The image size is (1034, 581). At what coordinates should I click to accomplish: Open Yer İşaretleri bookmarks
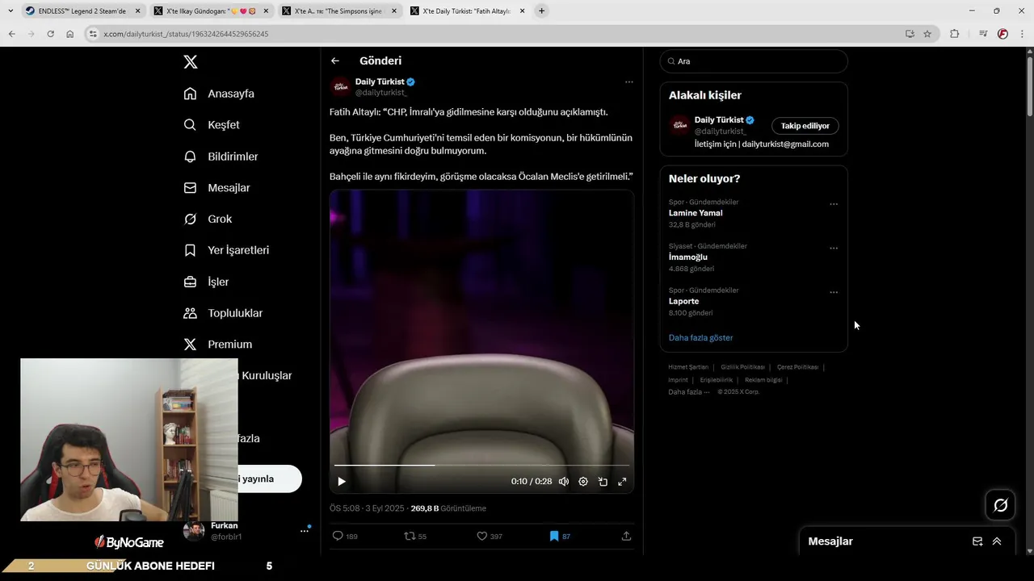tap(226, 250)
